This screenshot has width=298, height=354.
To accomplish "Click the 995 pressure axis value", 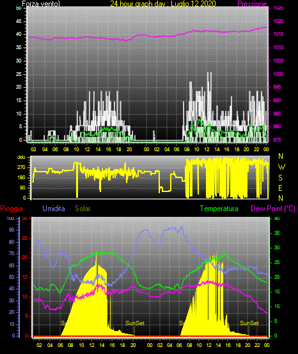I will [x=277, y=87].
